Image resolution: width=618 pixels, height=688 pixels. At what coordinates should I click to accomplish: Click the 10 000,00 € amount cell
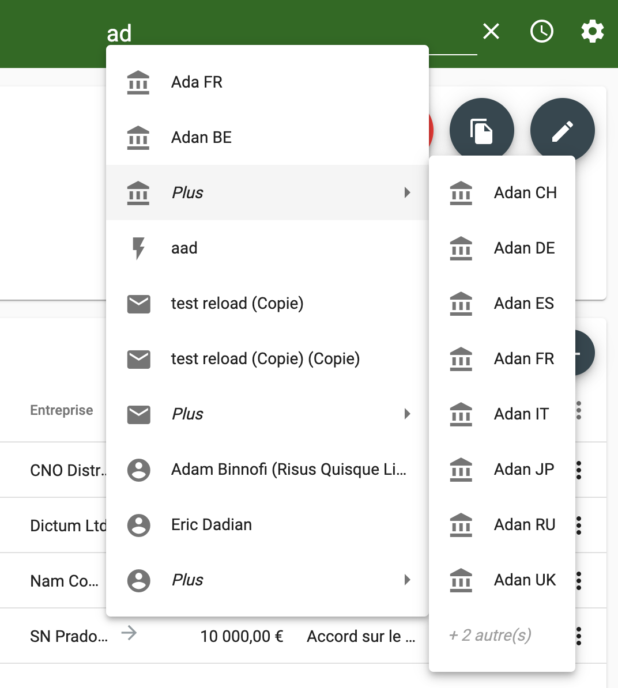coord(242,636)
